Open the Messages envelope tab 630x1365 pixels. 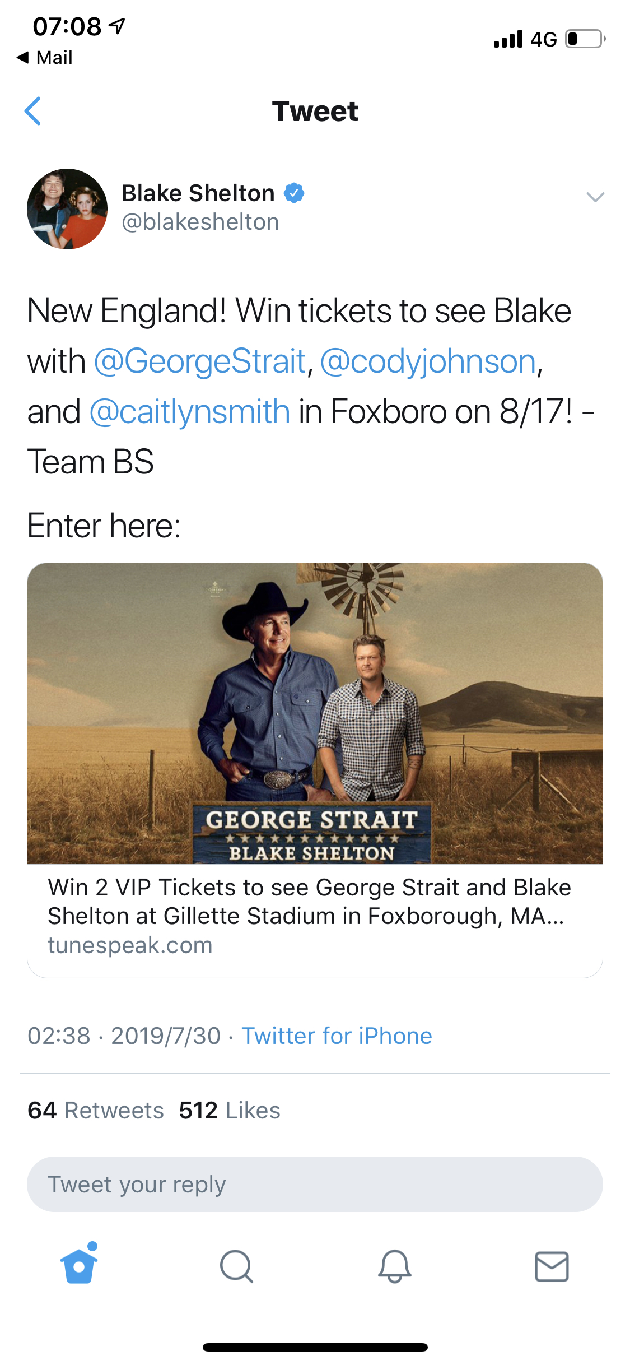pos(552,1266)
